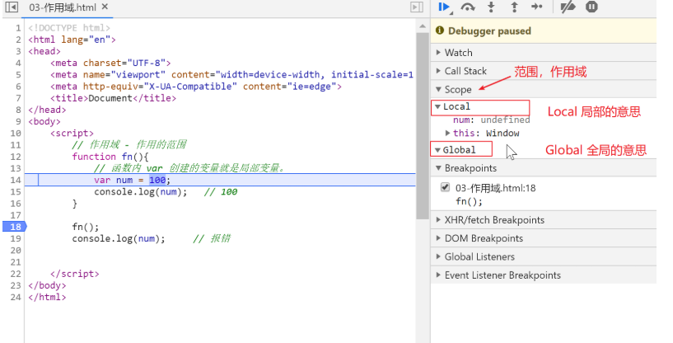Collapse the Breakpoints section
The height and width of the screenshot is (343, 673).
pos(544,168)
